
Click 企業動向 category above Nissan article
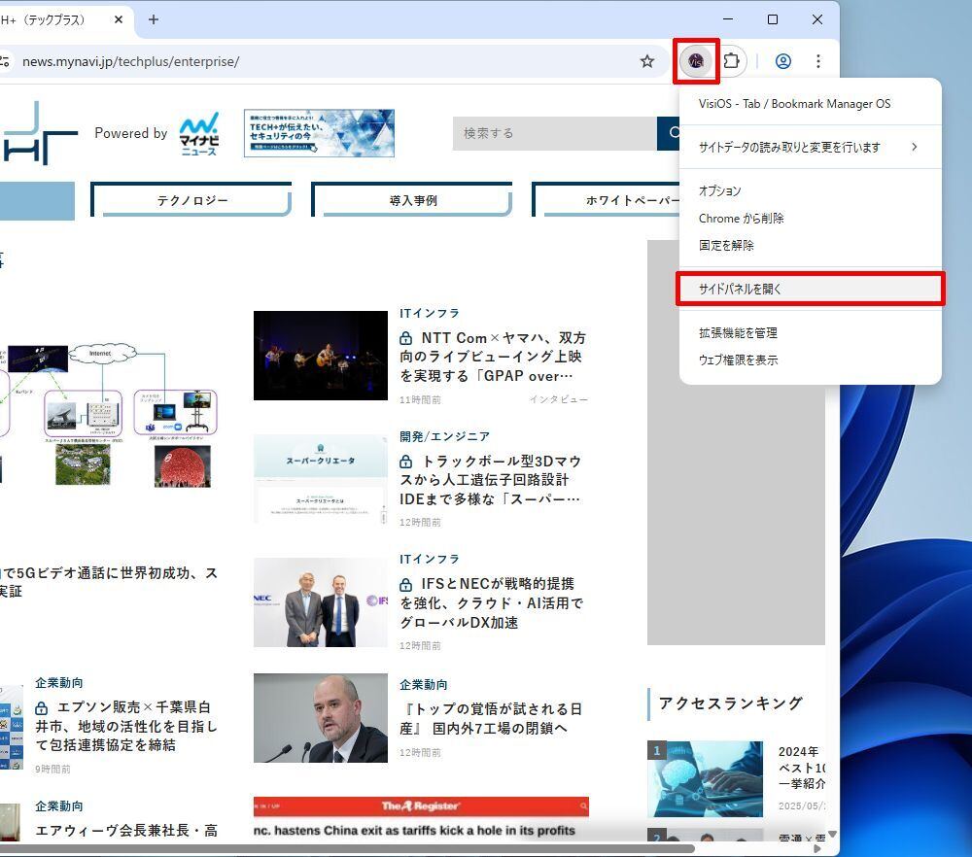(x=424, y=685)
